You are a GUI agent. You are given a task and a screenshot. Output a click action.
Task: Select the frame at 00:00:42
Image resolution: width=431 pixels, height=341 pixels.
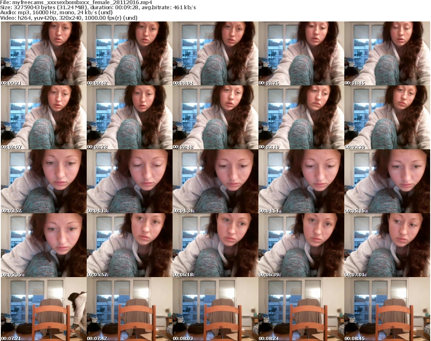[x=129, y=53]
